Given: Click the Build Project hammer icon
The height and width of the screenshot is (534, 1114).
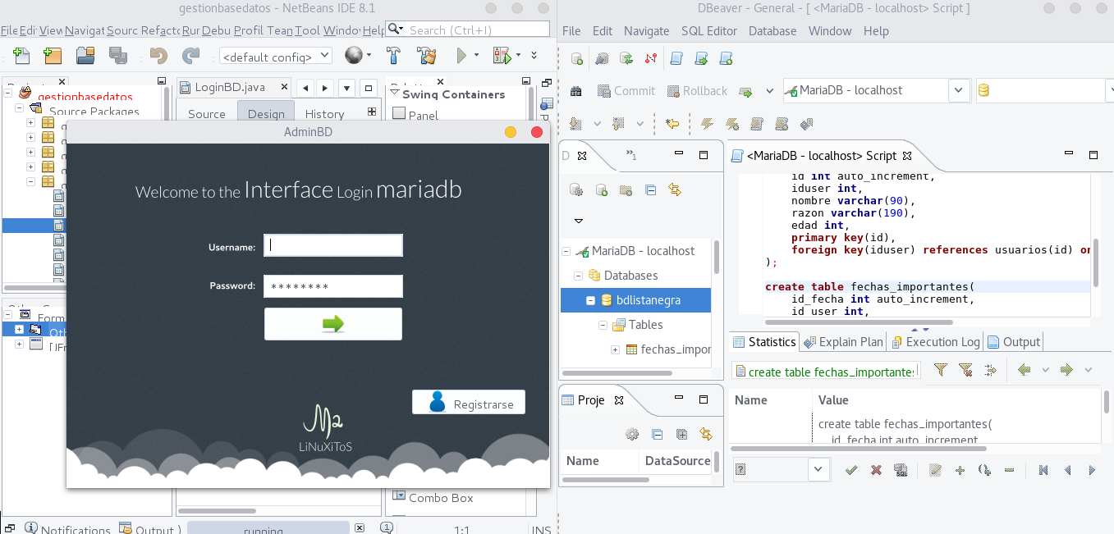Looking at the screenshot, I should point(393,56).
